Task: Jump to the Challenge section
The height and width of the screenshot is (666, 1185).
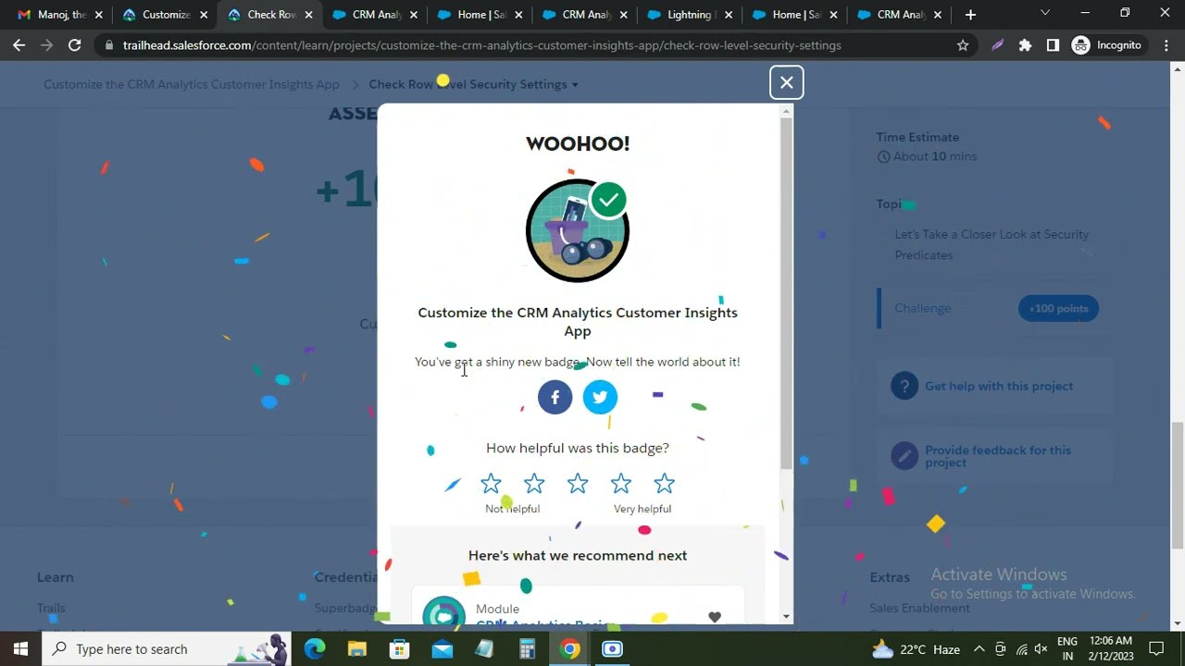Action: (x=923, y=308)
